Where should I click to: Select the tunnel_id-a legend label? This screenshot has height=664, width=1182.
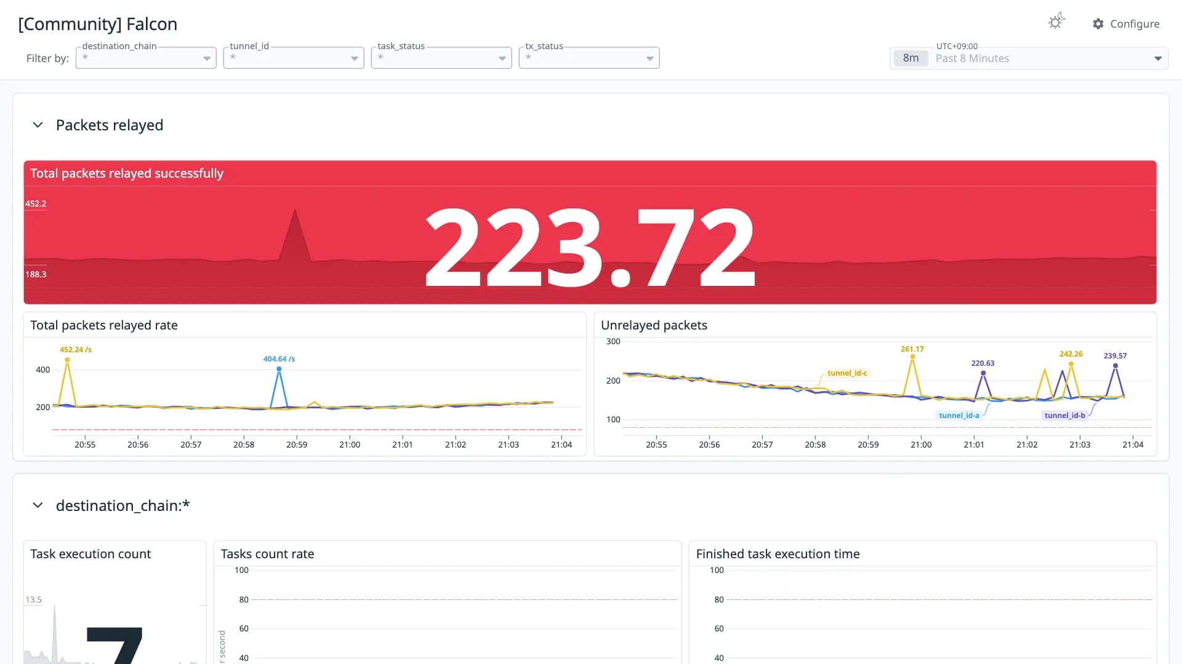[959, 416]
